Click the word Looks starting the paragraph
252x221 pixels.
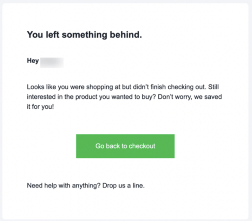pos(36,87)
